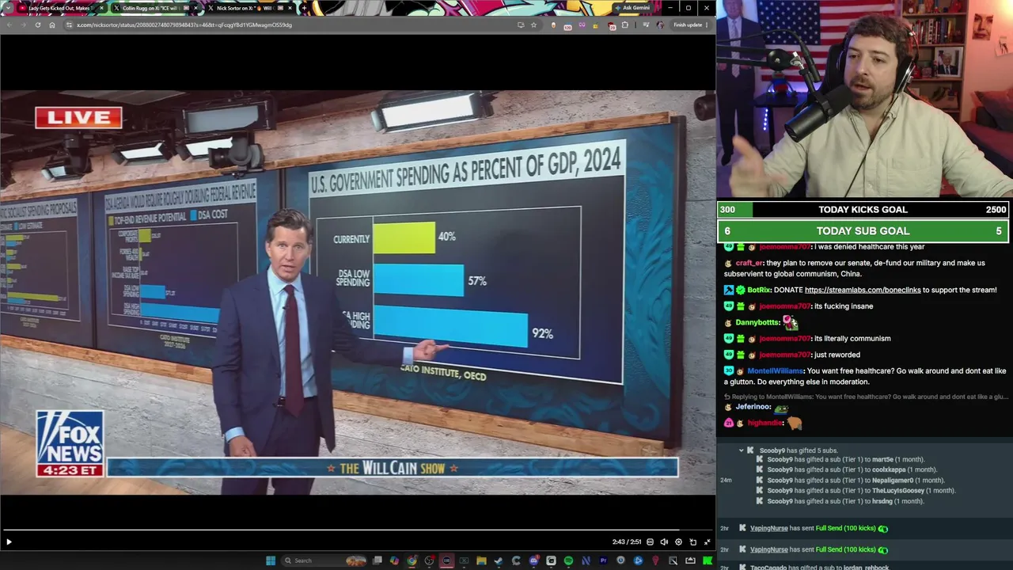Click the craft_er username in chat

point(749,263)
